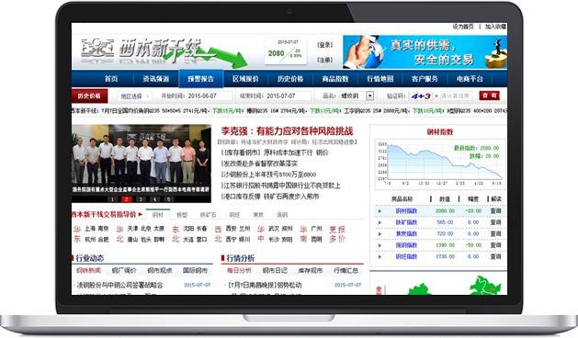Click the 4+3 captcha image
The height and width of the screenshot is (338, 578).
420,96
